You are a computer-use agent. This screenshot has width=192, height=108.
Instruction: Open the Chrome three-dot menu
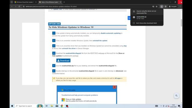click(180, 7)
